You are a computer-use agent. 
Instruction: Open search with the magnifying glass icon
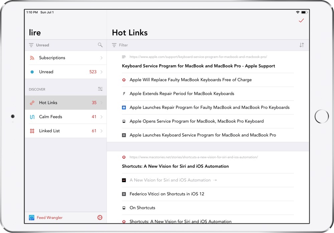100,45
